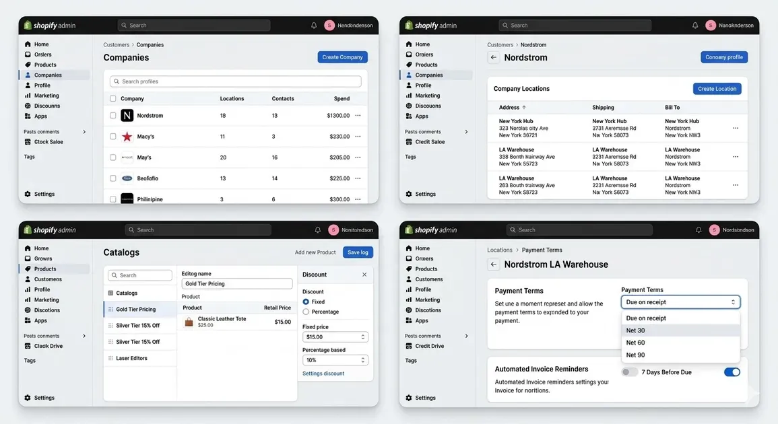Check the Beoflafio row checkbox
Screen dimensions: 778x424
coord(112,178)
